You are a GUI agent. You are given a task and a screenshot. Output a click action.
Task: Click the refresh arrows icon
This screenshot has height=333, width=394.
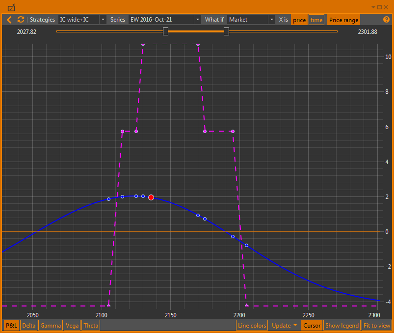(x=21, y=20)
